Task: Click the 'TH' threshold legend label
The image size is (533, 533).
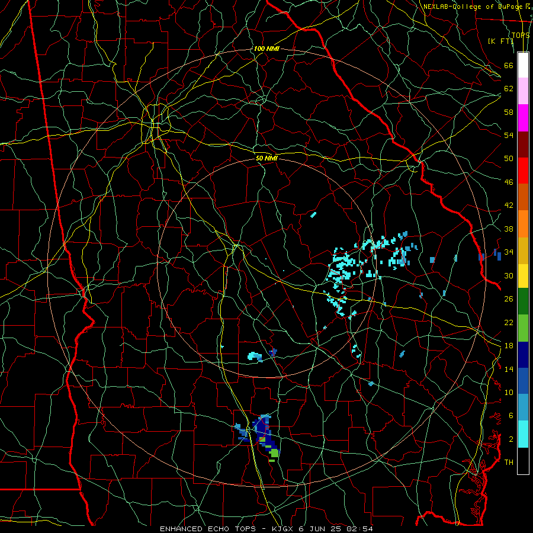Action: click(x=509, y=463)
